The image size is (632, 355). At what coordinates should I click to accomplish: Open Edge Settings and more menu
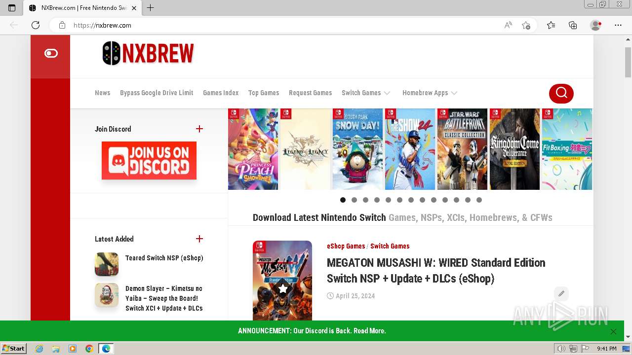pyautogui.click(x=618, y=25)
